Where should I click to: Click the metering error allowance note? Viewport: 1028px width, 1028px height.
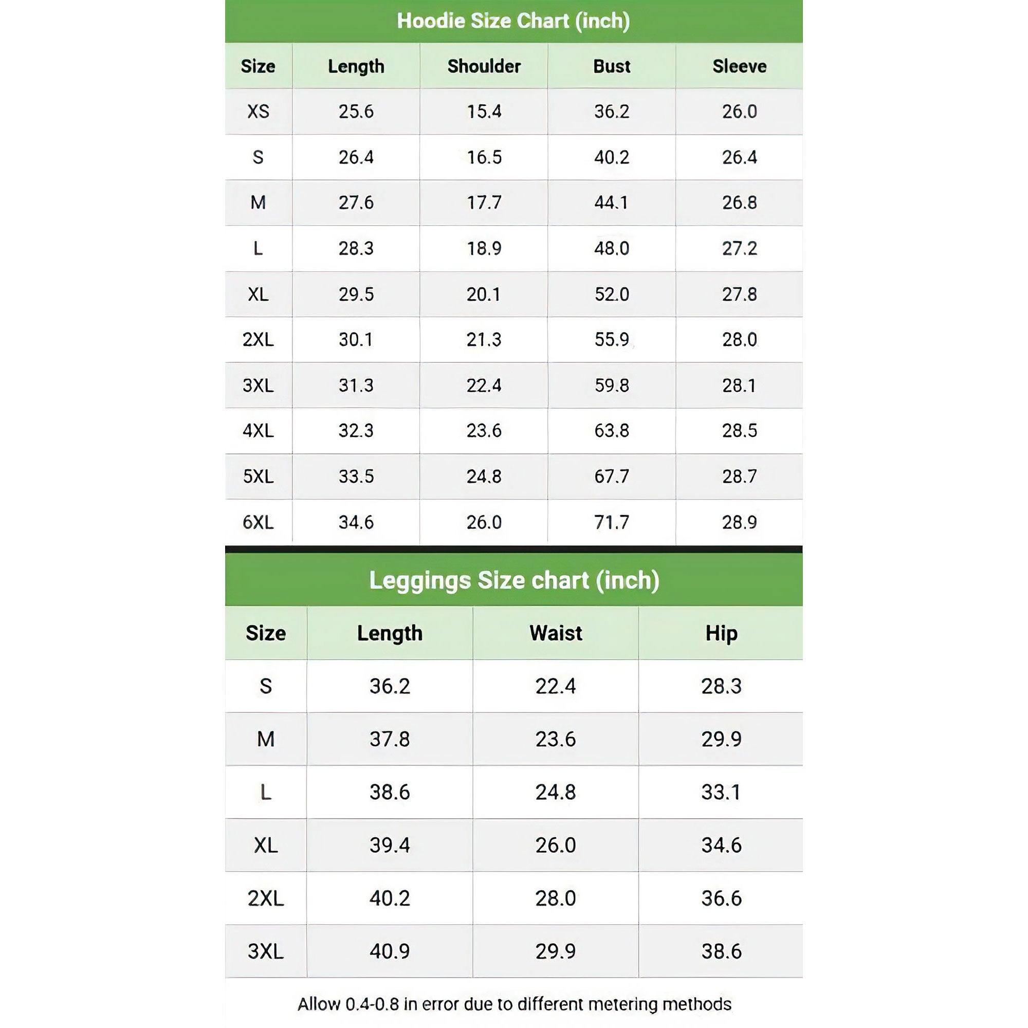coord(514,1004)
